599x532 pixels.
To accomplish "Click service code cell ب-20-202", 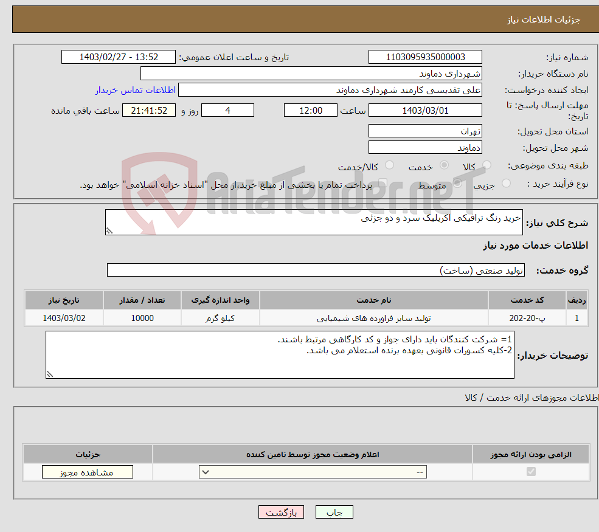I will point(527,318).
